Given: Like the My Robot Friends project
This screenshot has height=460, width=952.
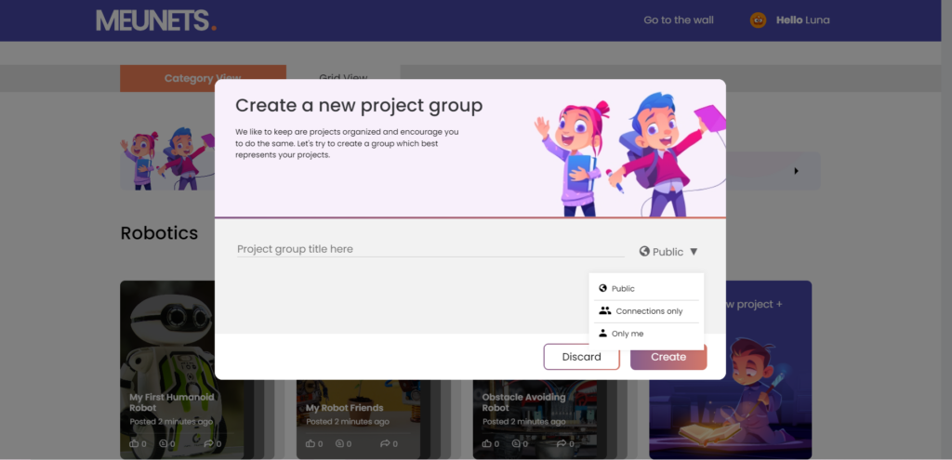Looking at the screenshot, I should click(x=311, y=443).
